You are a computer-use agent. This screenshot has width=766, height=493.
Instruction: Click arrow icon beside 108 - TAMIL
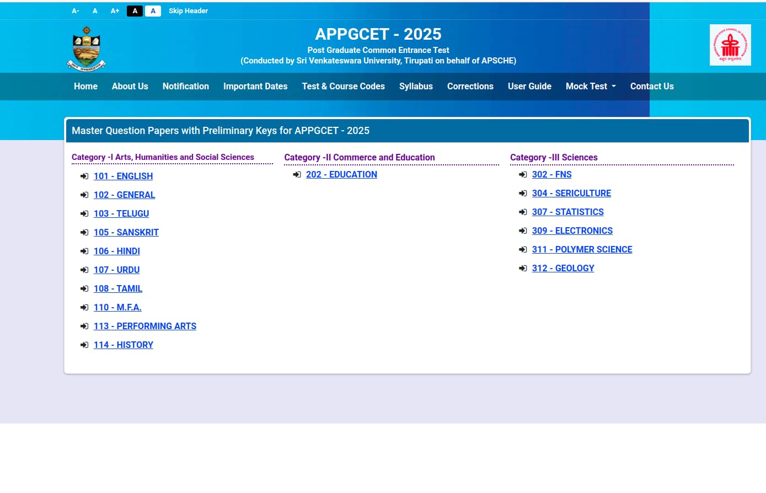(x=84, y=289)
